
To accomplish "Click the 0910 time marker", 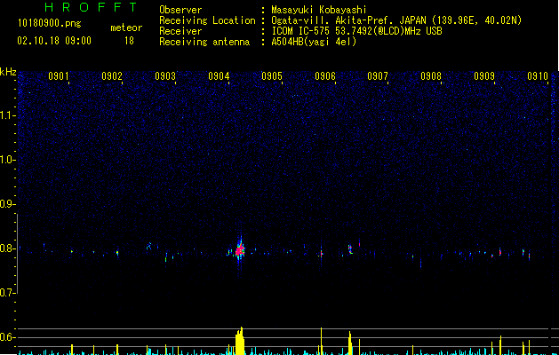I will pyautogui.click(x=538, y=76).
